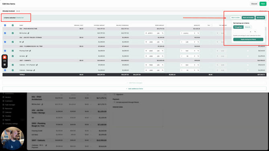Click Deselect all link

click(x=20, y=18)
